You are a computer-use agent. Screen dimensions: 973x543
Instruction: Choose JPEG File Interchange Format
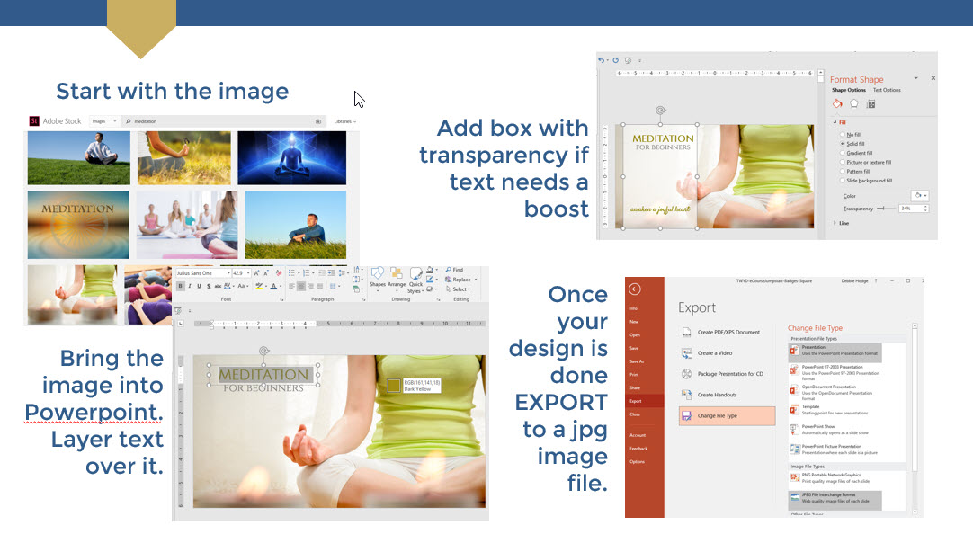coord(835,498)
